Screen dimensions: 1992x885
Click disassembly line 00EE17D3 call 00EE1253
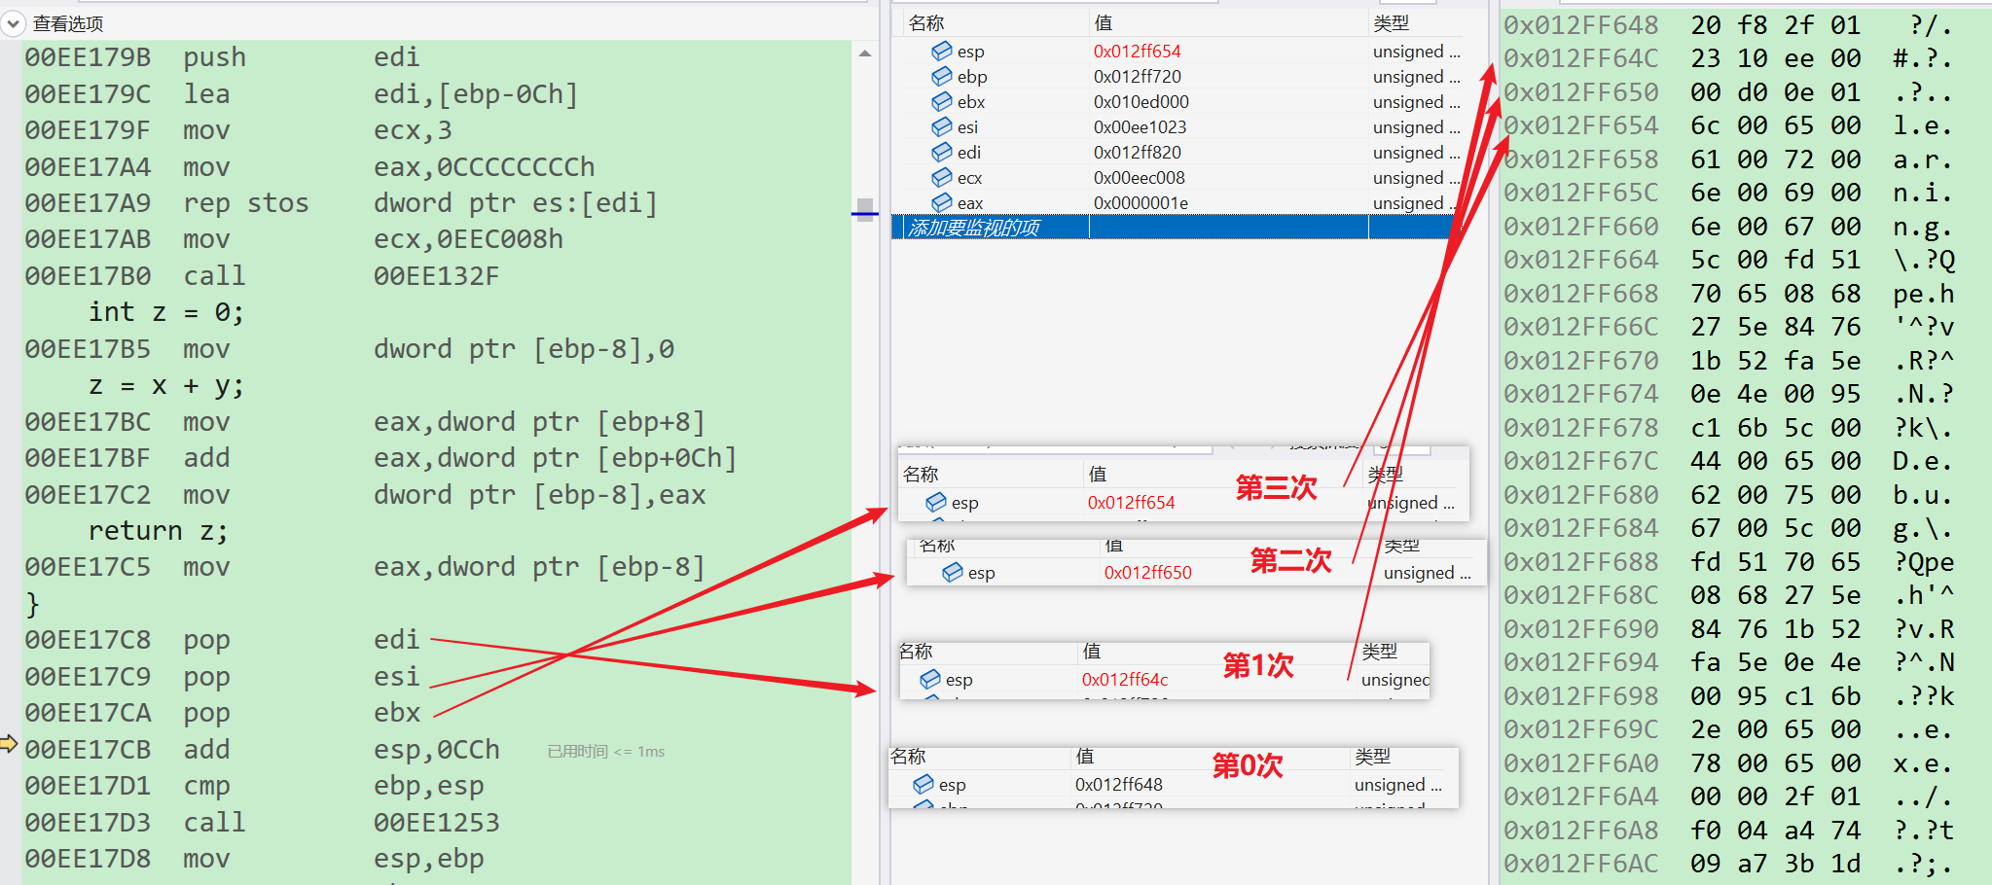[262, 823]
